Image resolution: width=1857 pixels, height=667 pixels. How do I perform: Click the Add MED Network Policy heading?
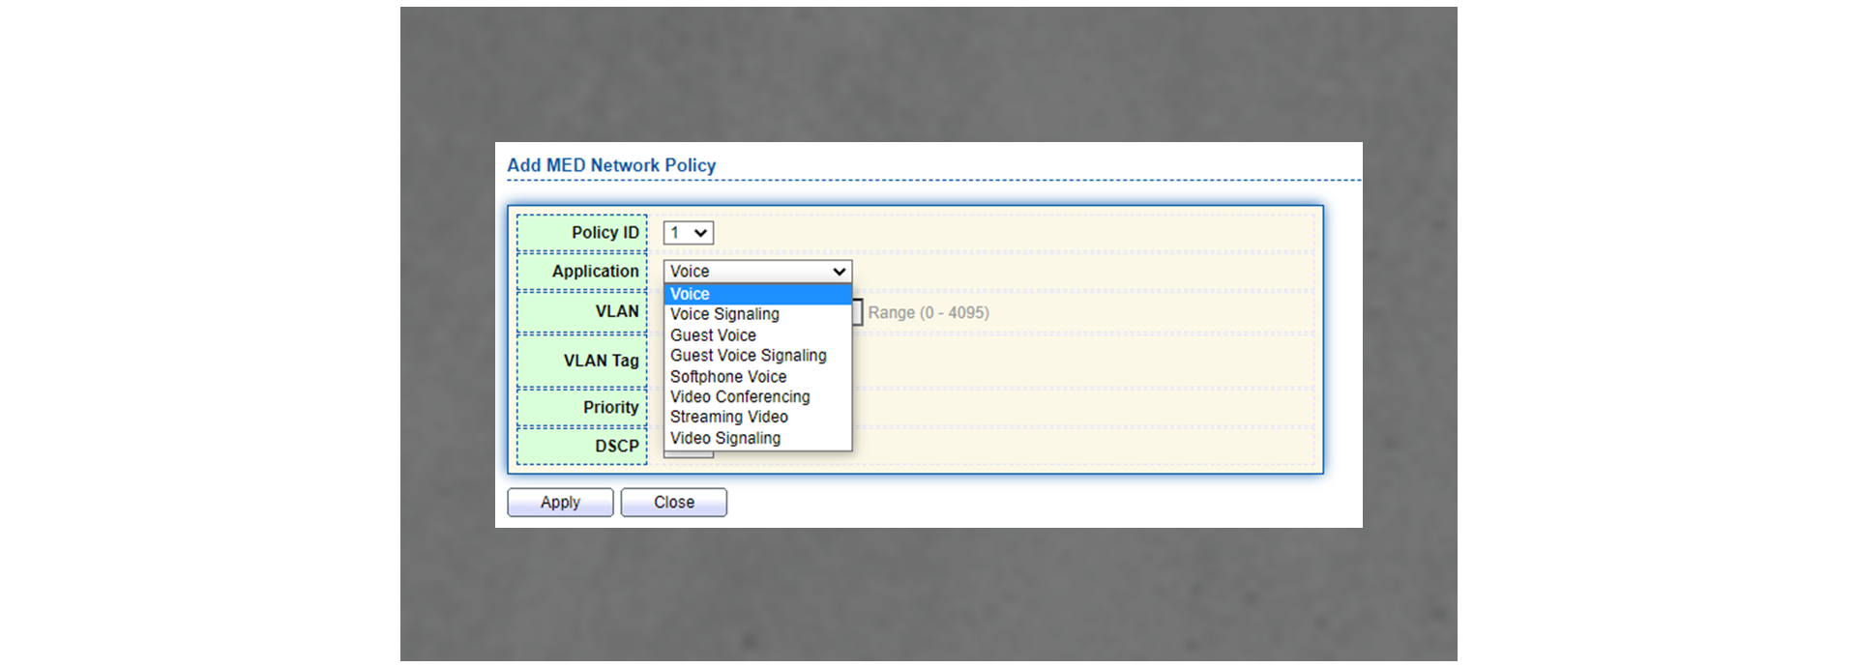point(611,165)
